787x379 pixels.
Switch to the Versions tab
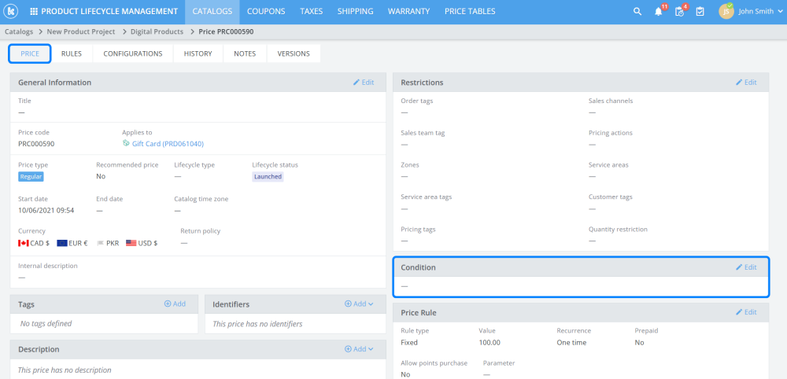point(294,53)
